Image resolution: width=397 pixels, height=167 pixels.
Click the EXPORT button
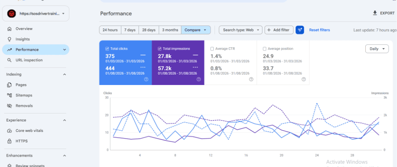(x=383, y=13)
